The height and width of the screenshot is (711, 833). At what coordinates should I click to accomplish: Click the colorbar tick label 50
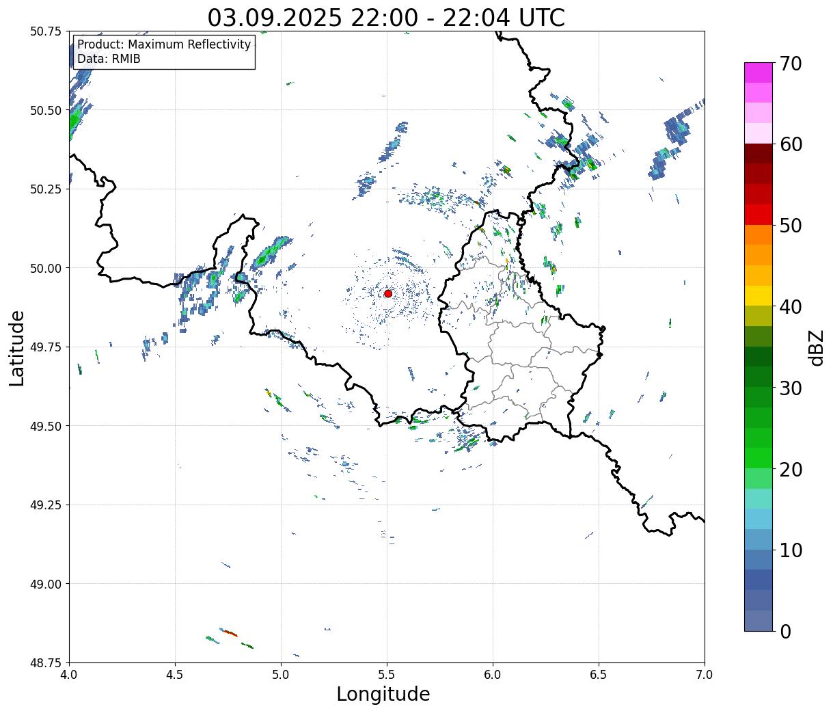pos(790,226)
